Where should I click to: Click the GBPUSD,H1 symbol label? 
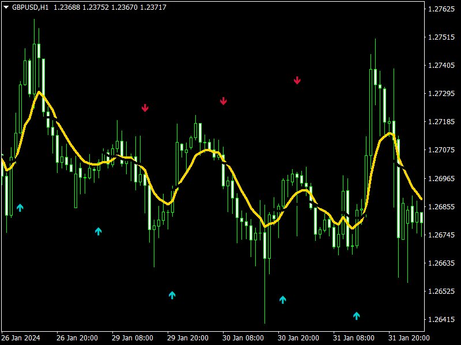coord(30,7)
